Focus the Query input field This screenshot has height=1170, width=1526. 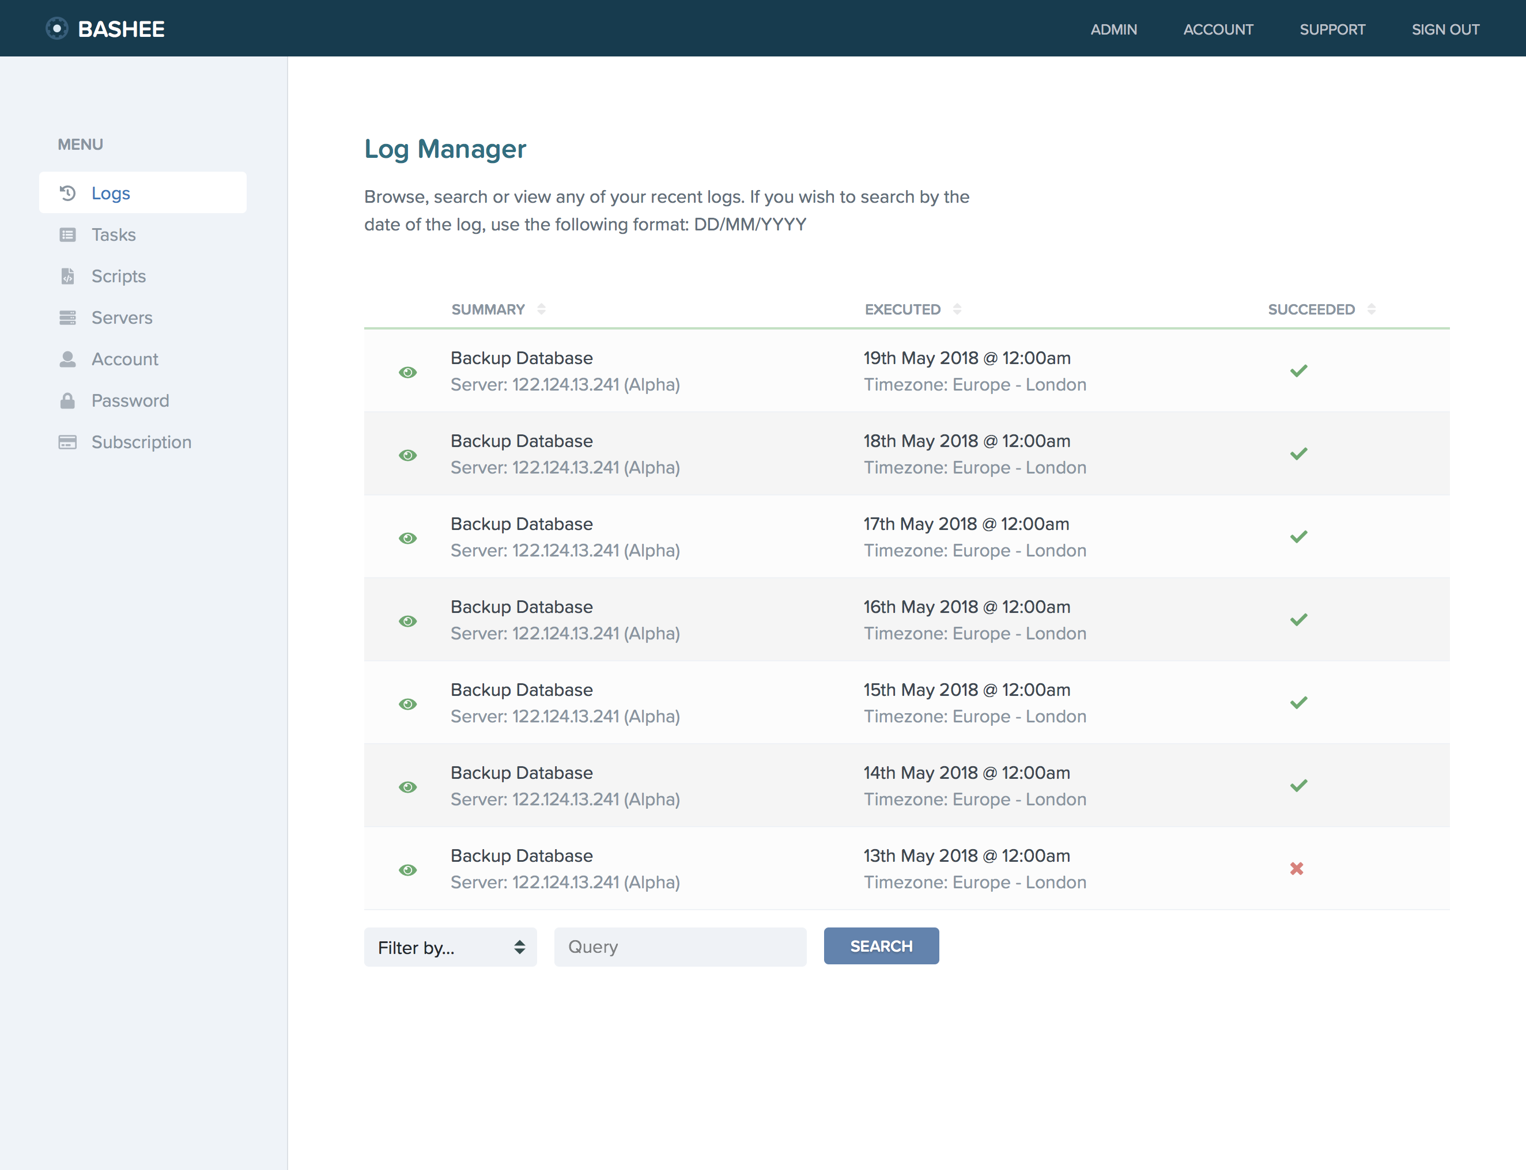[680, 946]
